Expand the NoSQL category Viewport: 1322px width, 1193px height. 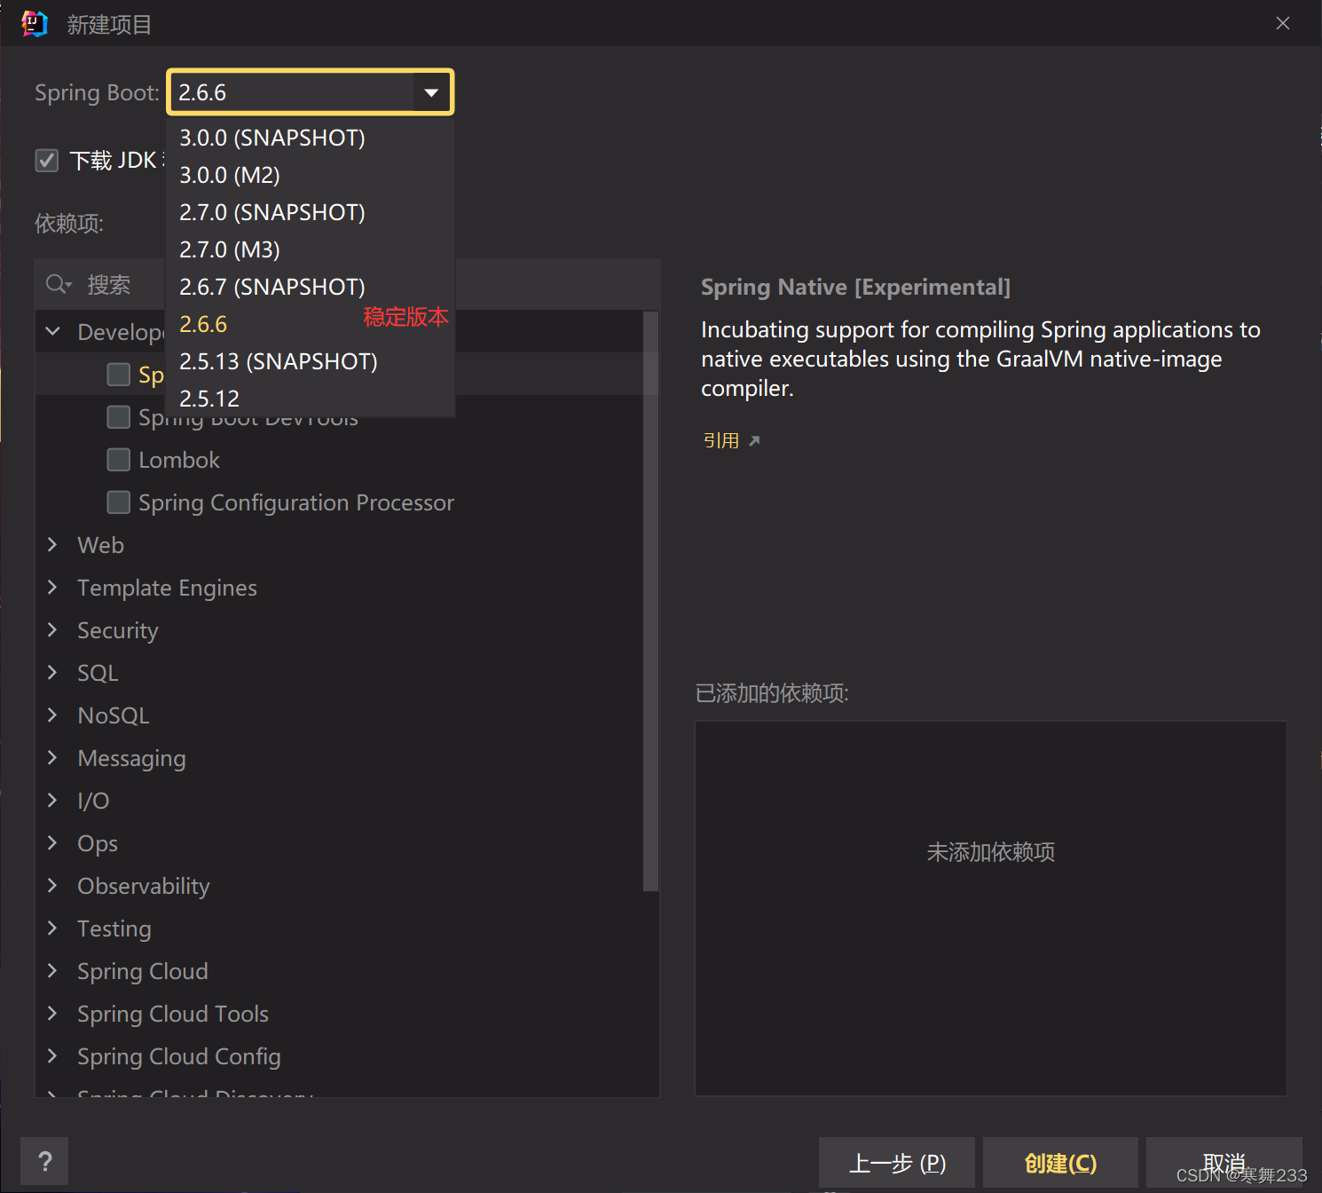tap(52, 715)
